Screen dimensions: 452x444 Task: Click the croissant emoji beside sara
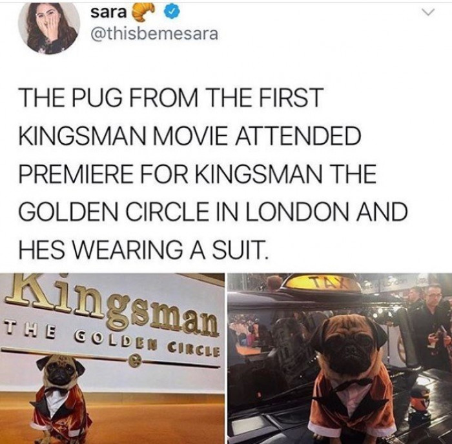pyautogui.click(x=143, y=13)
